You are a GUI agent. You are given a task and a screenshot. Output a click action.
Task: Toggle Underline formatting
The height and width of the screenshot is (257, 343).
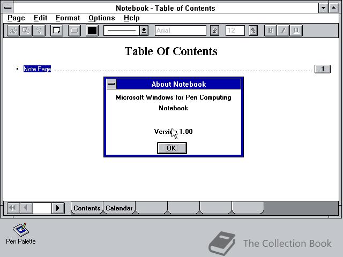[296, 31]
